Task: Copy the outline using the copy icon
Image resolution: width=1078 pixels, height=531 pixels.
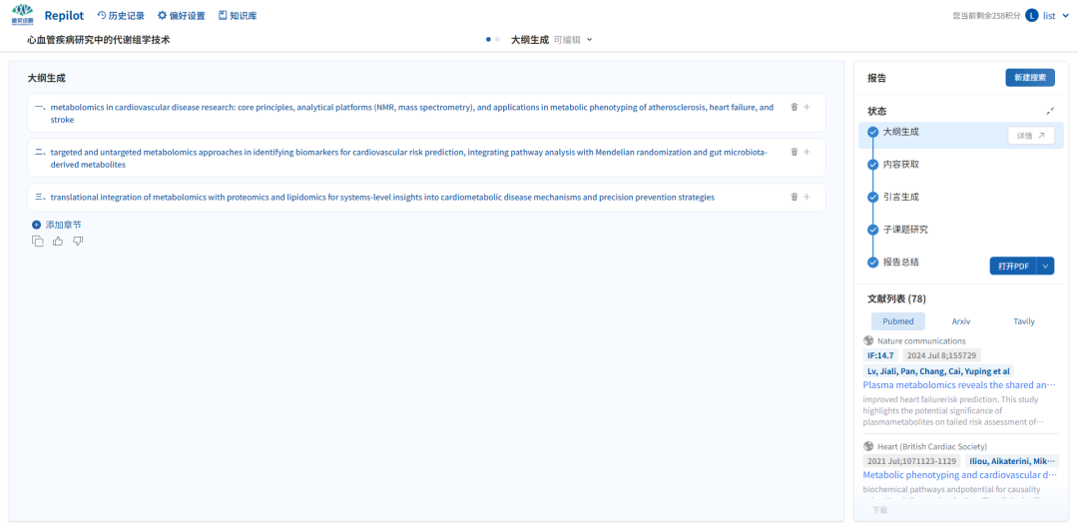Action: (x=38, y=241)
